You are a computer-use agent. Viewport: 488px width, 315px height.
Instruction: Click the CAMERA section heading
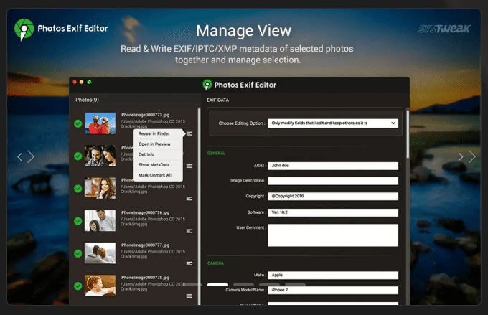pyautogui.click(x=216, y=263)
